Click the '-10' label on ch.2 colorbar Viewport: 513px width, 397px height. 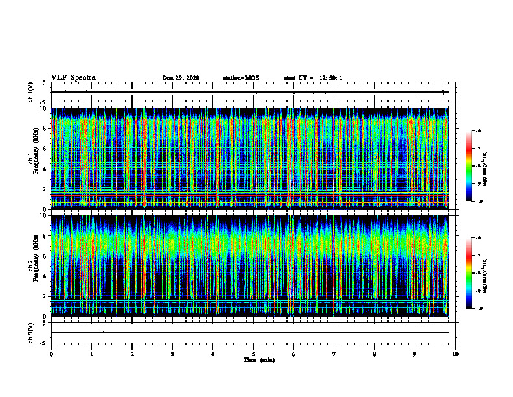click(479, 309)
